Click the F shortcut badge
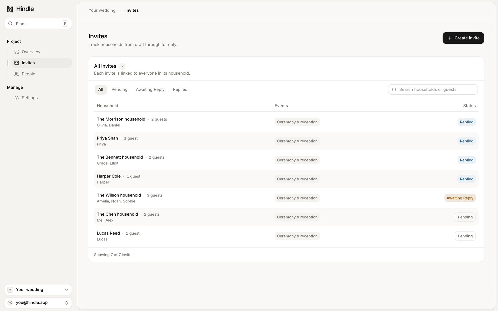 [x=65, y=24]
